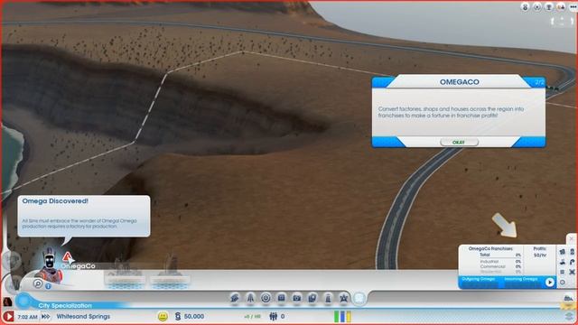Click OKAY in the OmegaCo dialog
578x325 pixels.
point(459,143)
